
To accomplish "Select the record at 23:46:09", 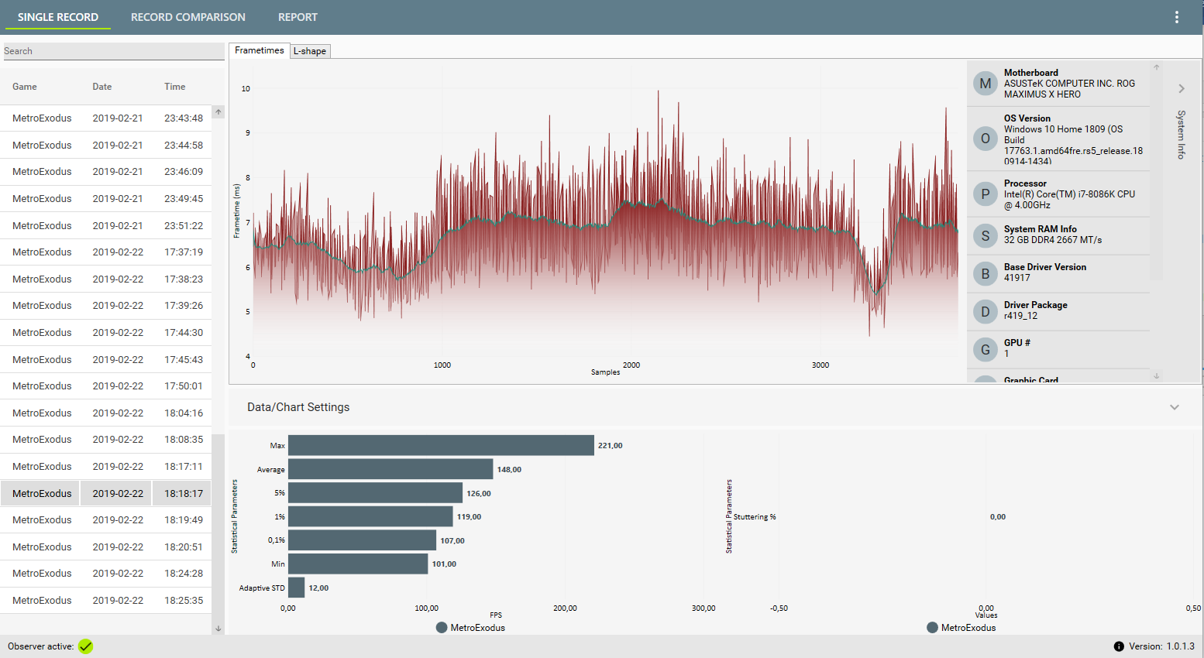I will [x=106, y=172].
